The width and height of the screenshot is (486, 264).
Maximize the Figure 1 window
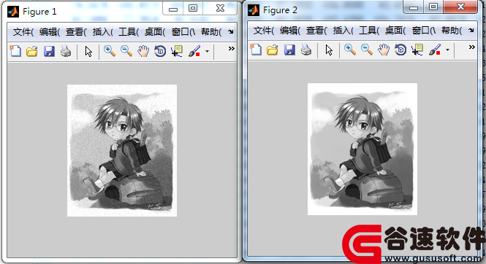193,8
